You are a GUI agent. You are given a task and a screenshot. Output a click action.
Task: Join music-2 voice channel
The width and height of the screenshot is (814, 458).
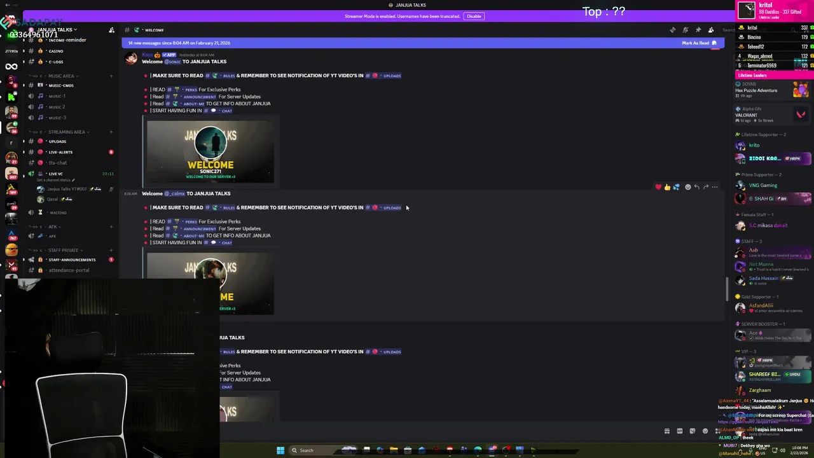(x=70, y=107)
